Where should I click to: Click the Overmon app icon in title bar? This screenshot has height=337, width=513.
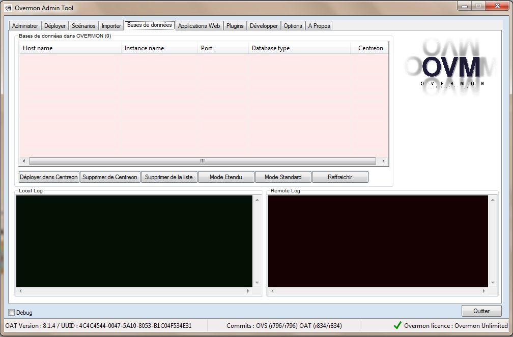[8, 8]
